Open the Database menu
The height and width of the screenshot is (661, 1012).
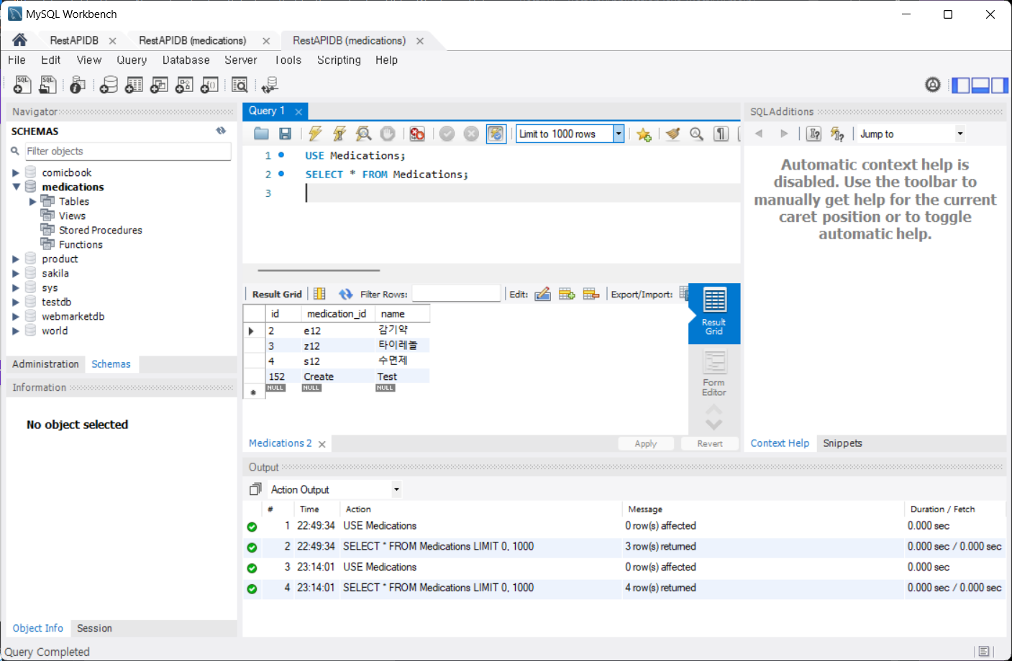pyautogui.click(x=186, y=60)
